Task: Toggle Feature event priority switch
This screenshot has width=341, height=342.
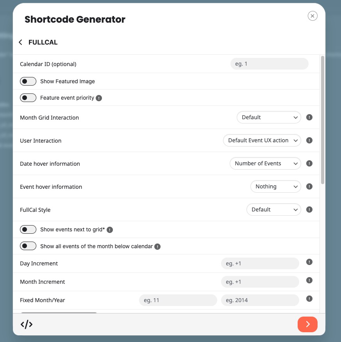Action: (28, 98)
